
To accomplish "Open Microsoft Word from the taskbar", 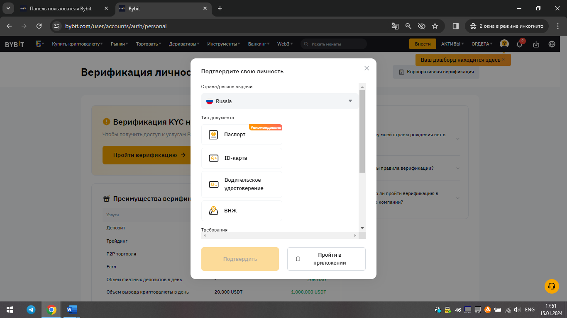I will click(x=72, y=309).
